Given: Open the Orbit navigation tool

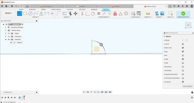Looking at the screenshot, I should point(84,92).
